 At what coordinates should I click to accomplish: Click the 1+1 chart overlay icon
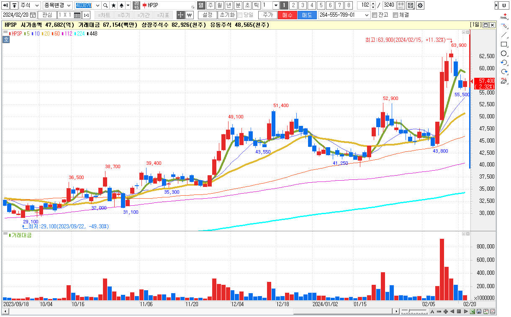(86, 15)
